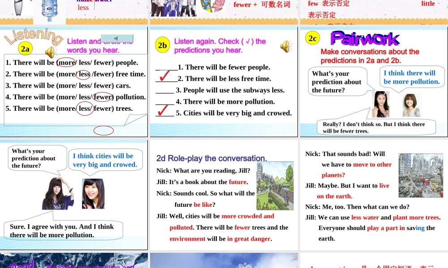
Task: Click the heading '2d Role-play the conversation.'
Action: [211, 159]
